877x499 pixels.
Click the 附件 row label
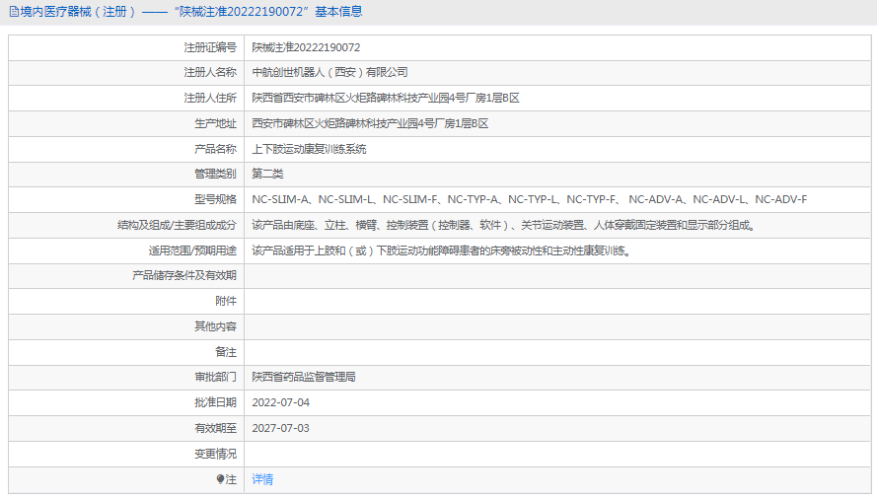[226, 301]
